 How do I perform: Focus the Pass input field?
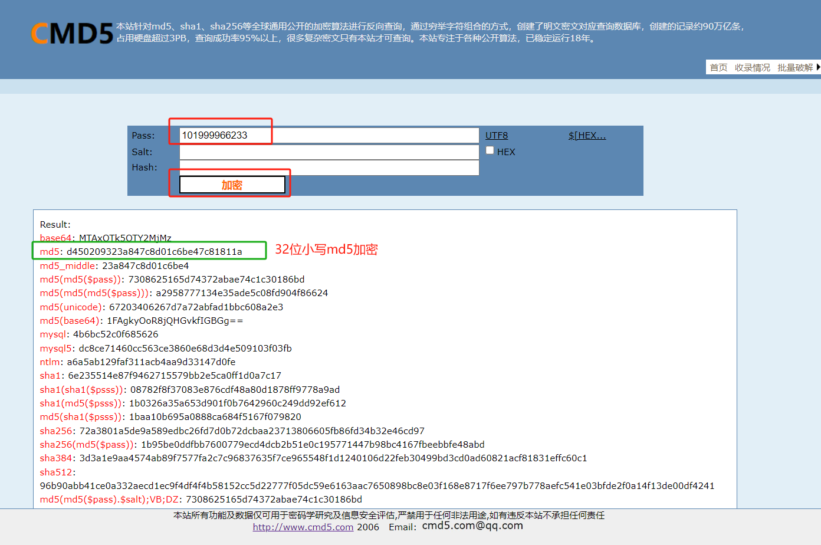pos(329,135)
